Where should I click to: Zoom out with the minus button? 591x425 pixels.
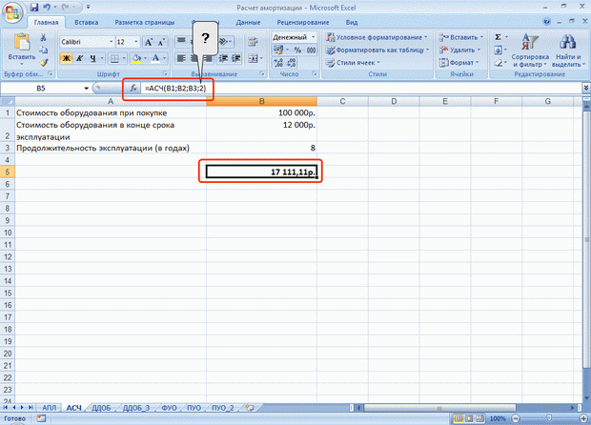[x=516, y=418]
